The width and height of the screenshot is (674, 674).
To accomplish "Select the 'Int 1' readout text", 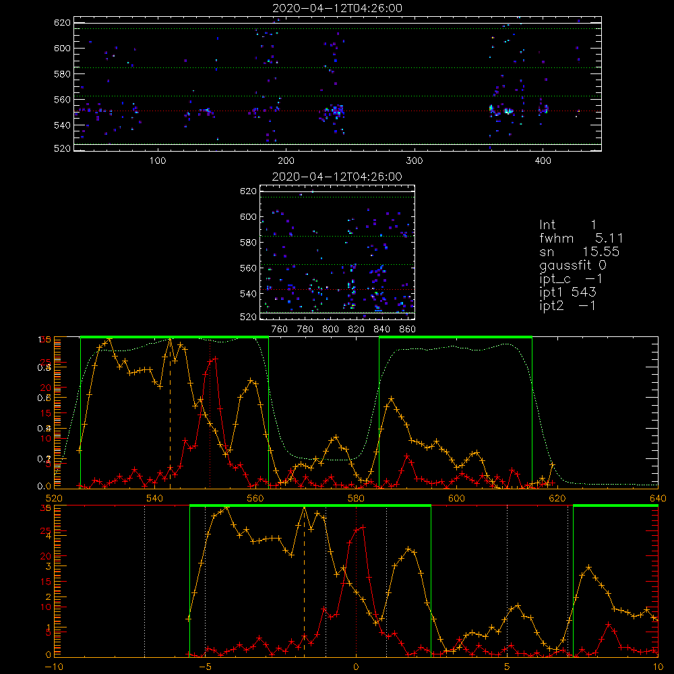I will point(568,225).
